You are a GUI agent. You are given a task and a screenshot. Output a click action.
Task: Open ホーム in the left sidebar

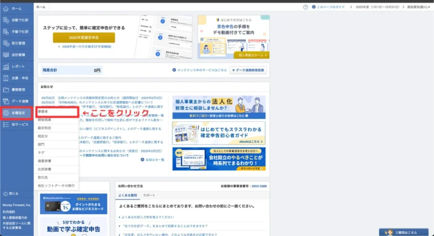[17, 8]
